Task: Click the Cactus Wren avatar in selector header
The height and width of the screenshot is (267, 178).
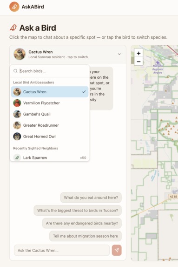Action: pyautogui.click(x=20, y=54)
